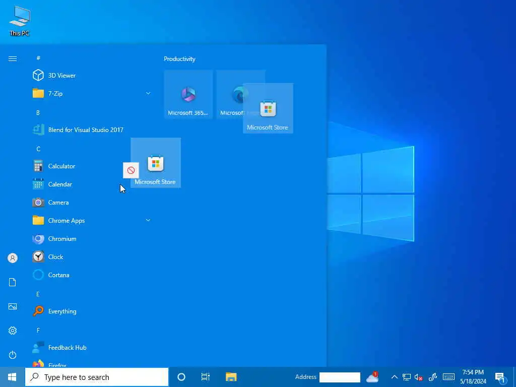Open the network tray icon
The height and width of the screenshot is (387, 516).
click(x=407, y=377)
